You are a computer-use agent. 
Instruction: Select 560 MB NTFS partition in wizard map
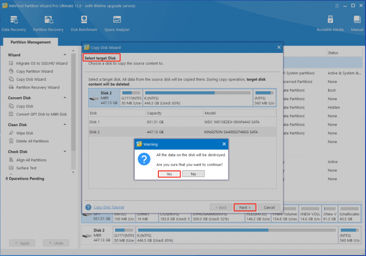(264, 98)
